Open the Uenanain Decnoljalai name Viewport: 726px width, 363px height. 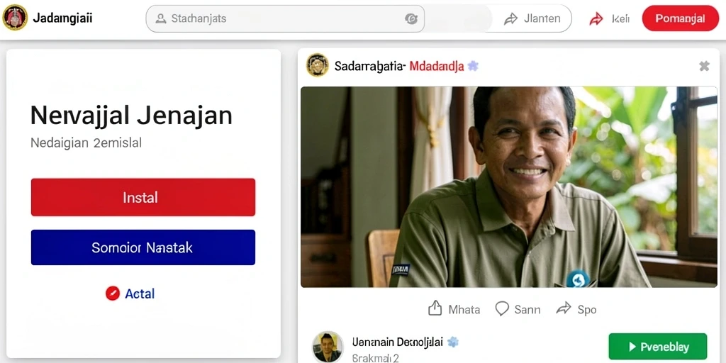click(x=397, y=342)
